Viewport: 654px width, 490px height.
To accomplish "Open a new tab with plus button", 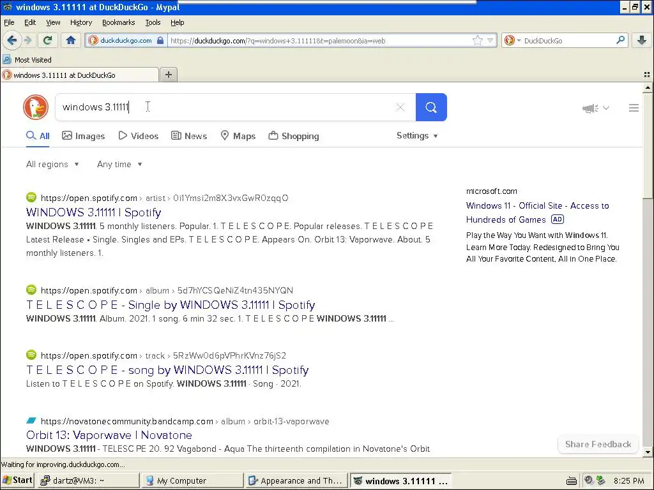I will tap(169, 75).
